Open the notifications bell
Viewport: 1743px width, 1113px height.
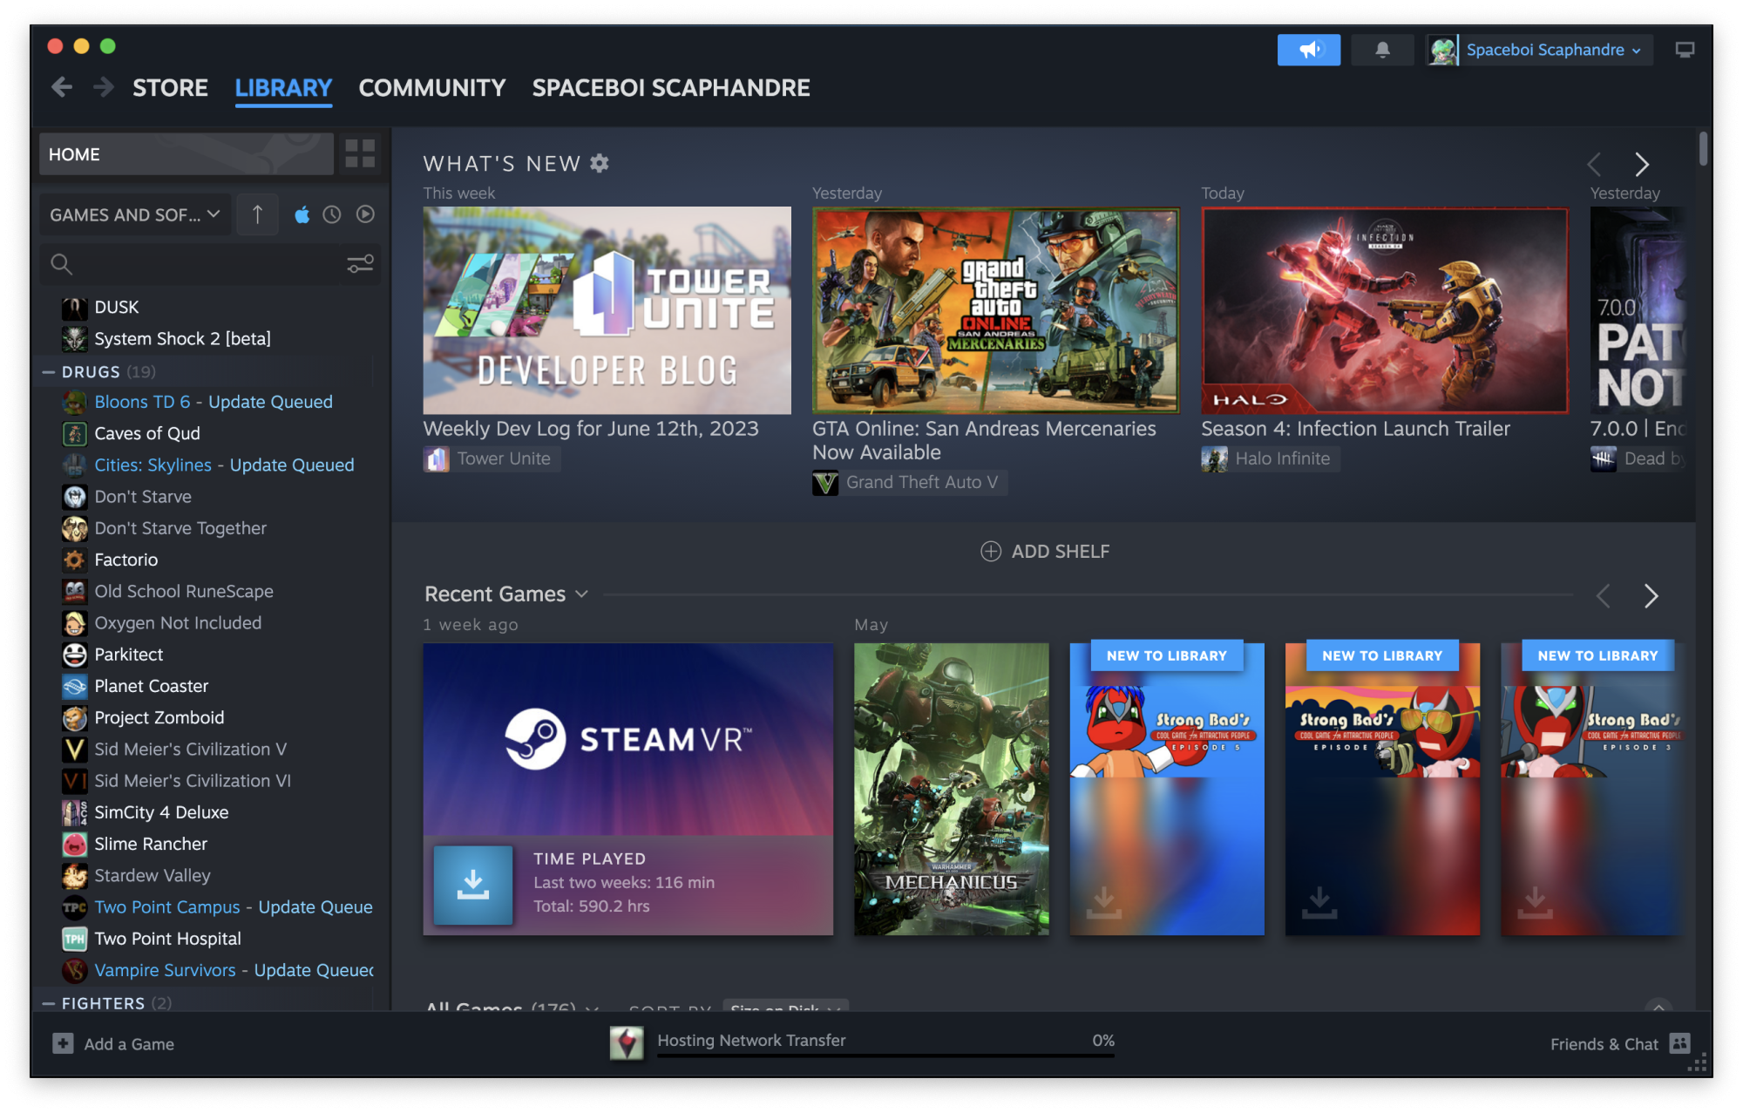1382,50
